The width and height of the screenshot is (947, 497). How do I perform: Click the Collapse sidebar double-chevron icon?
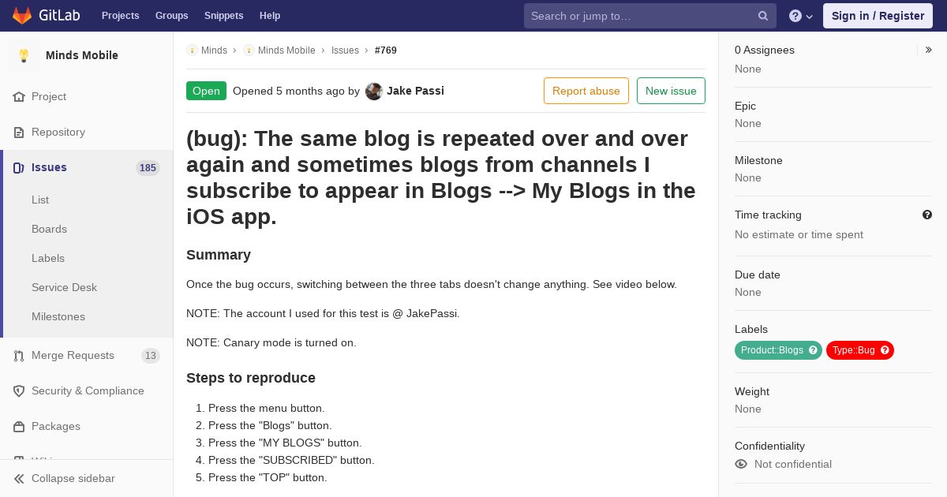pyautogui.click(x=19, y=479)
